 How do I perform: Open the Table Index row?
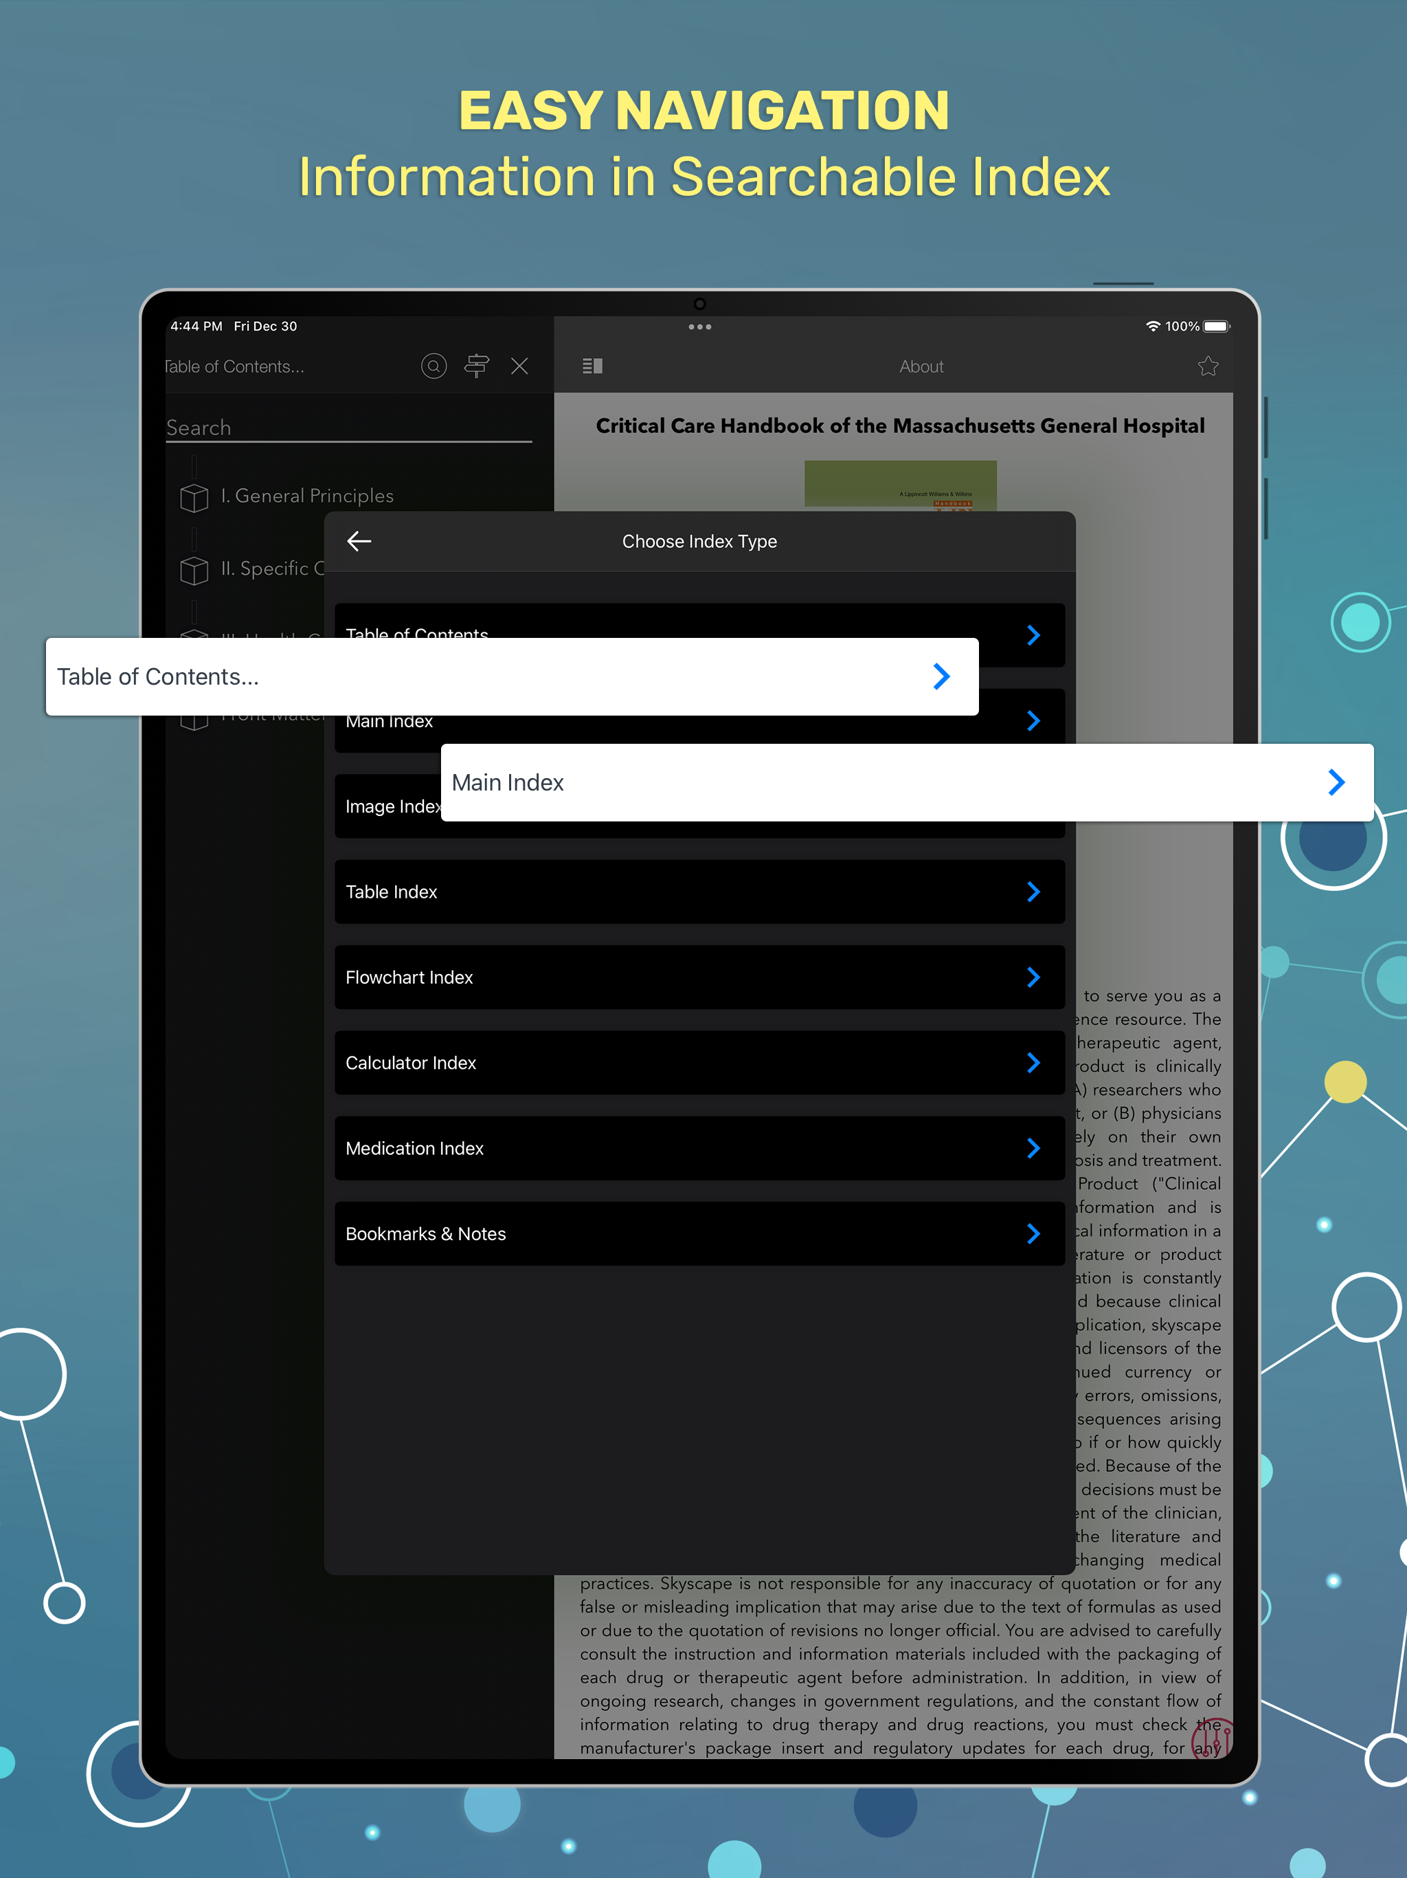[x=699, y=892]
